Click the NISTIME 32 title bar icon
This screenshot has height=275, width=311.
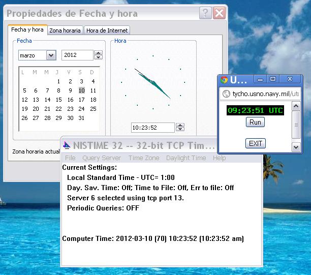click(67, 145)
